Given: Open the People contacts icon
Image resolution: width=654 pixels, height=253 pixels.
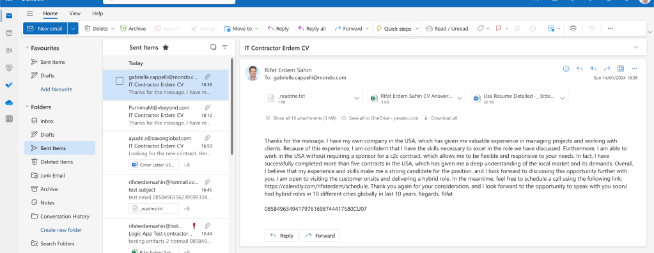Looking at the screenshot, I should (x=9, y=50).
